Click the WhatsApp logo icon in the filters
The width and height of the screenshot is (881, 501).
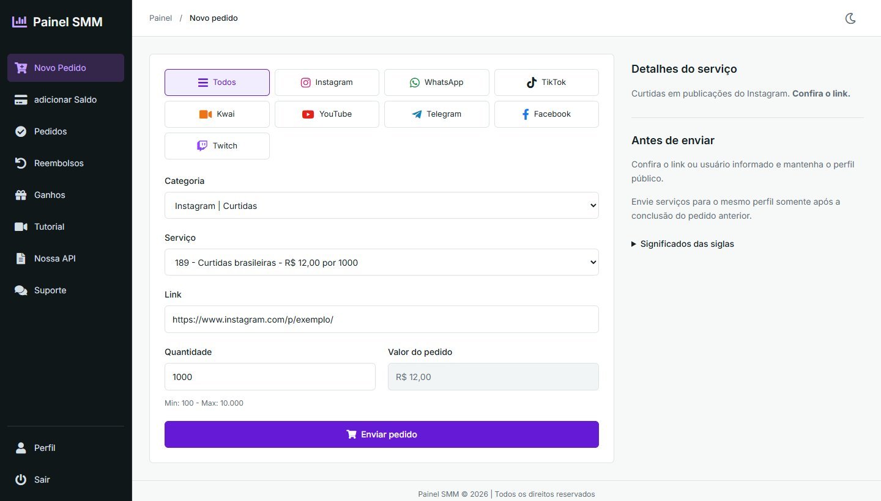tap(415, 82)
